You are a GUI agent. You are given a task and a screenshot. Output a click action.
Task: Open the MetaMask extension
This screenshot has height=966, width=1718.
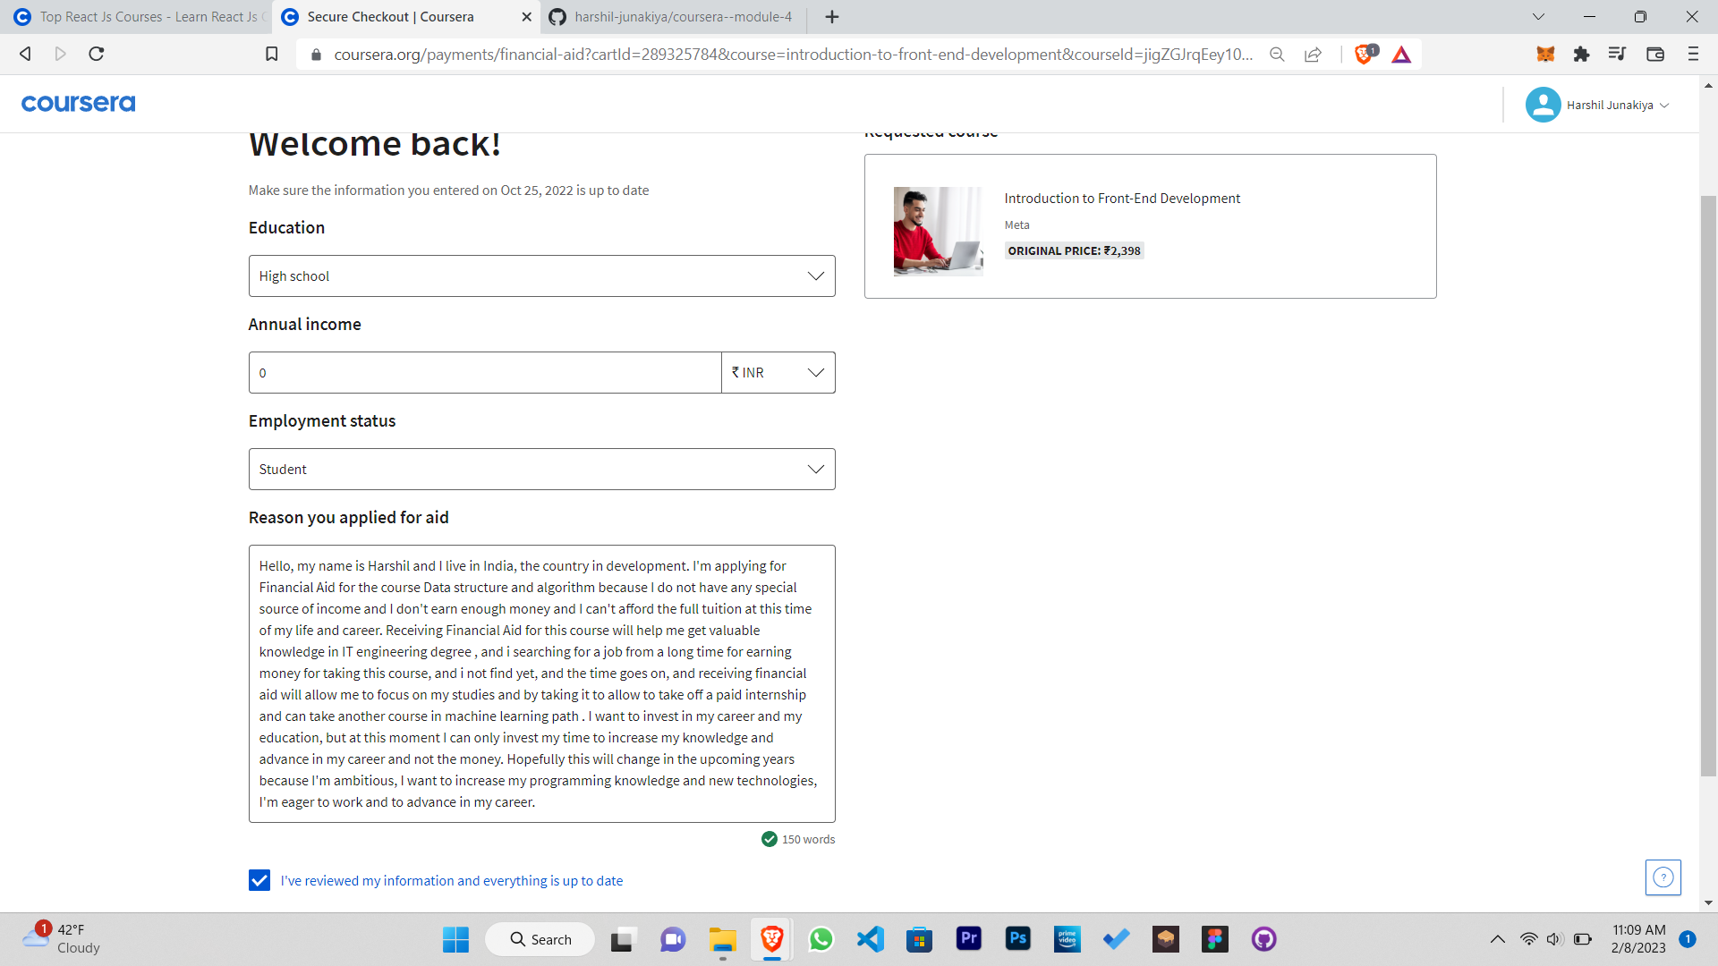[x=1544, y=54]
